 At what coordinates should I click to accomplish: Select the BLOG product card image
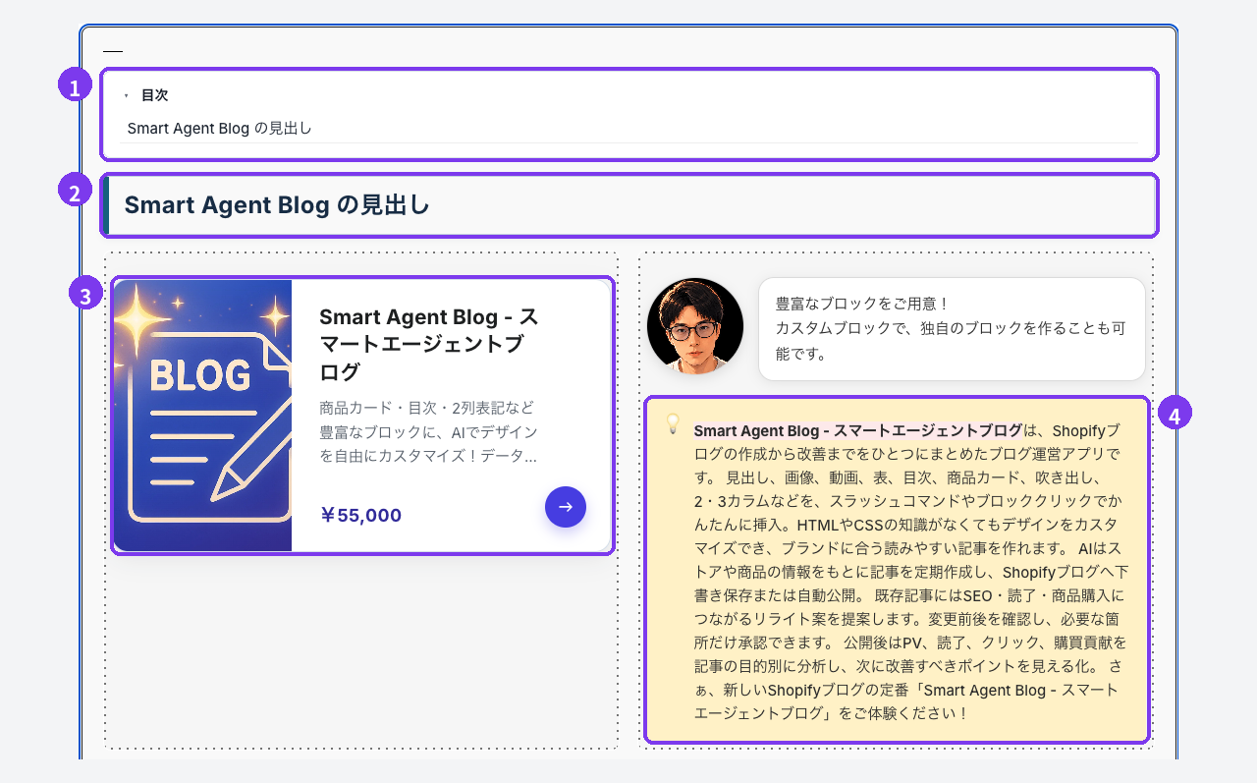tap(203, 416)
